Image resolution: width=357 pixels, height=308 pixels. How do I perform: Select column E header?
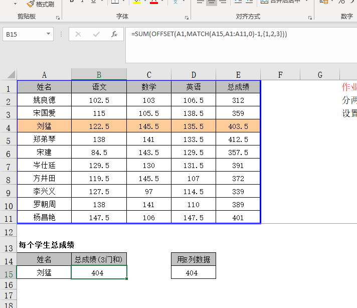pyautogui.click(x=238, y=75)
